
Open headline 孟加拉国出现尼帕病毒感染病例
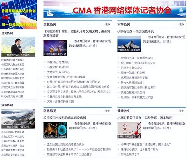(x=65, y=118)
